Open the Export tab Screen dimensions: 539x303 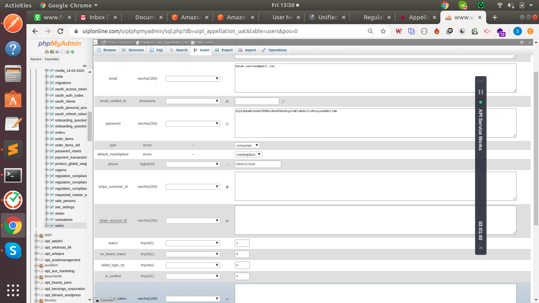[x=224, y=50]
